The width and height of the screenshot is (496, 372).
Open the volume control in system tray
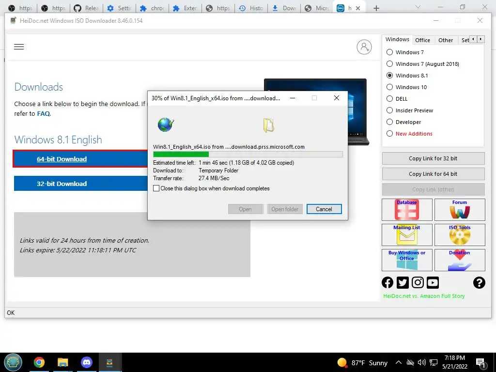coord(422,362)
